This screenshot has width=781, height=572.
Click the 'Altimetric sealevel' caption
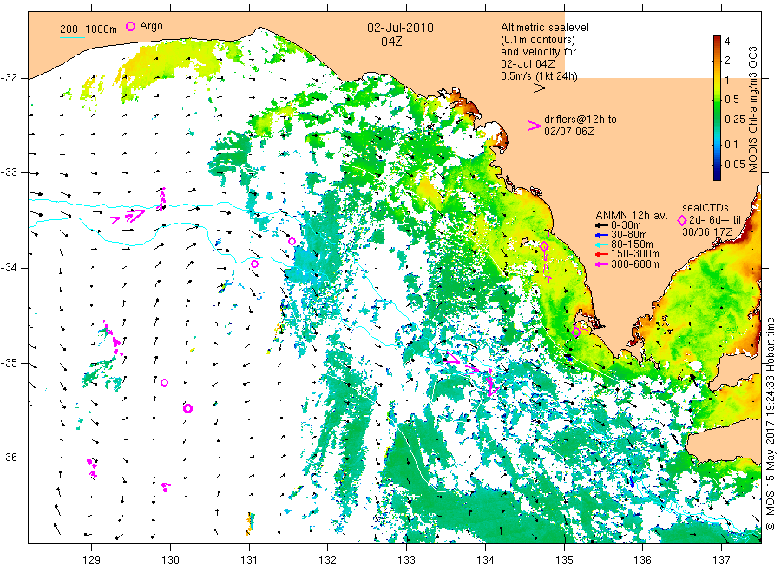click(x=545, y=28)
